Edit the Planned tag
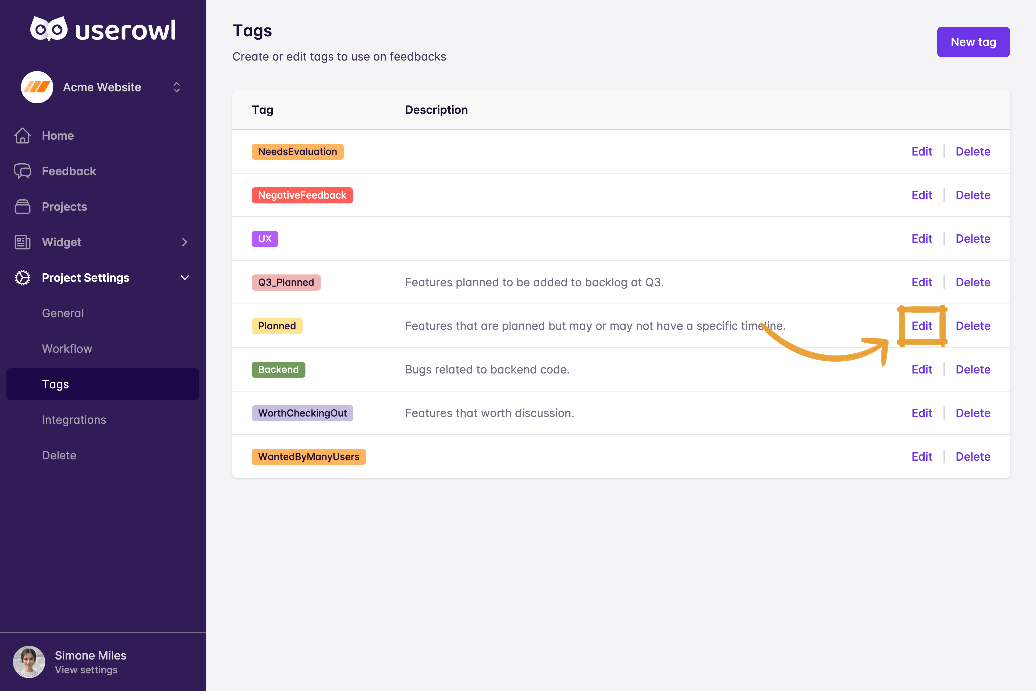Image resolution: width=1036 pixels, height=691 pixels. 921,326
